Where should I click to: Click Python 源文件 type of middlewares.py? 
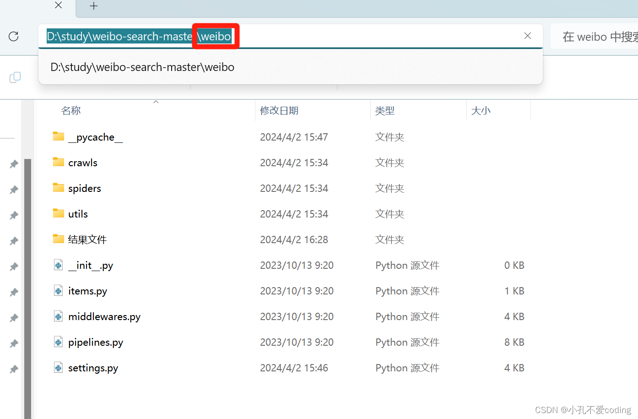click(407, 317)
